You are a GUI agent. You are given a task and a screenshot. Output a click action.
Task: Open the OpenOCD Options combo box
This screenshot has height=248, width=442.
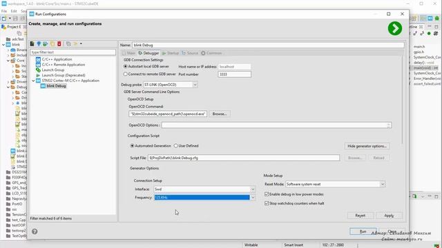(x=388, y=125)
